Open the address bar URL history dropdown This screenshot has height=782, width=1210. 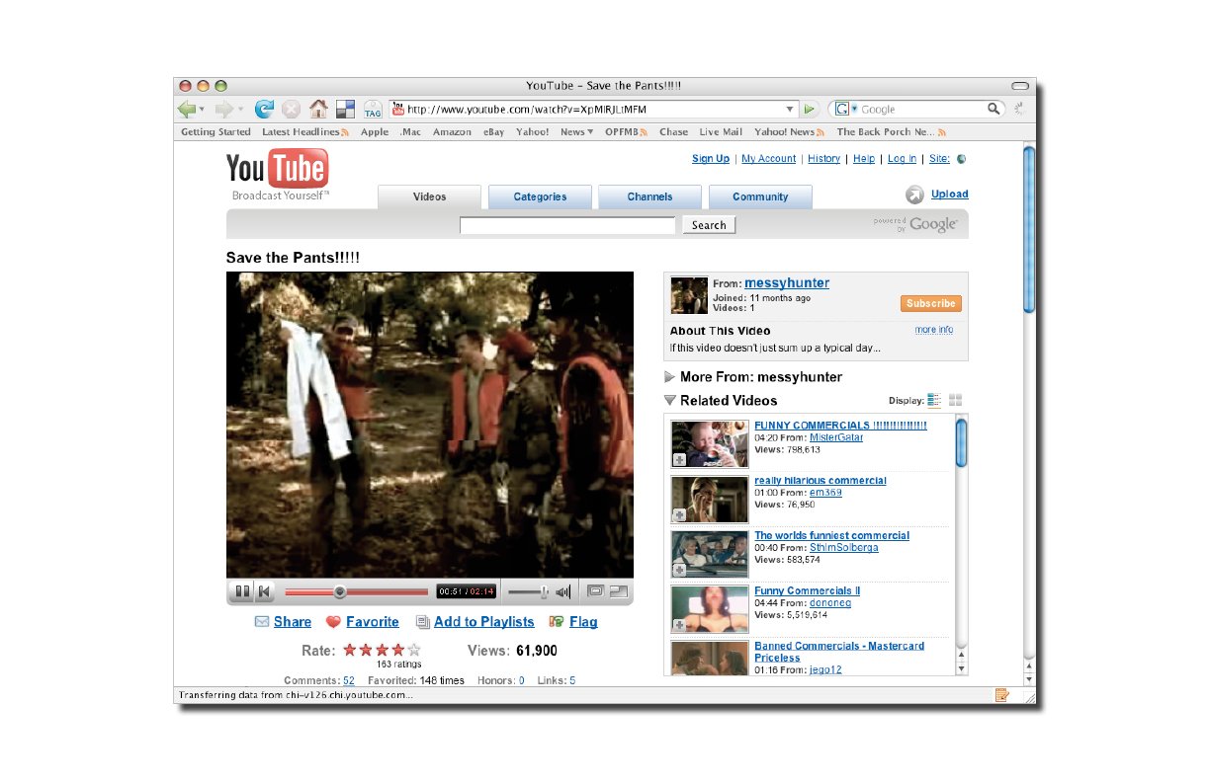click(x=790, y=110)
